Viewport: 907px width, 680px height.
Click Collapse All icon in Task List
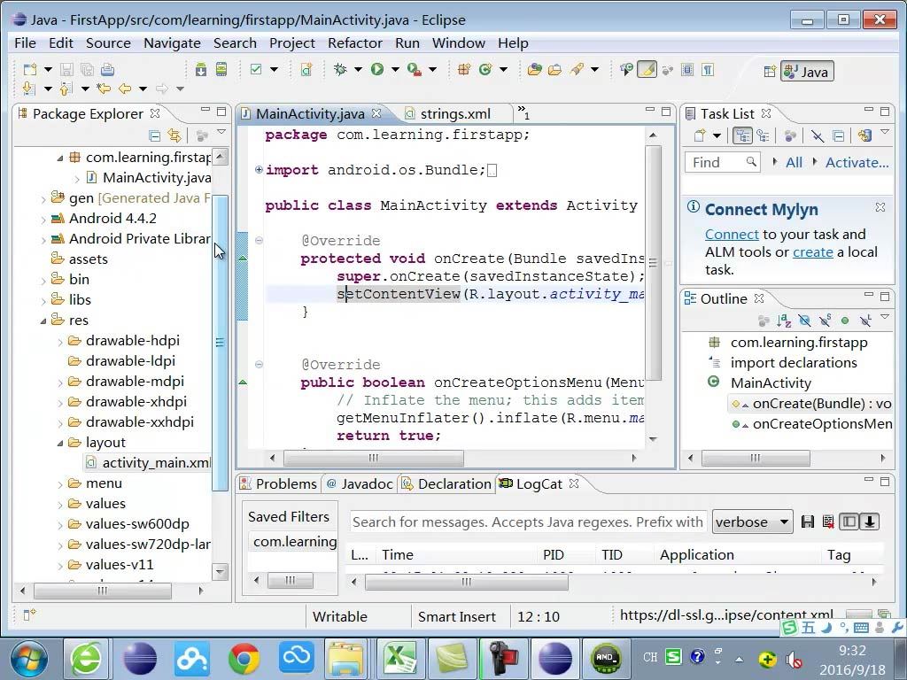point(838,135)
